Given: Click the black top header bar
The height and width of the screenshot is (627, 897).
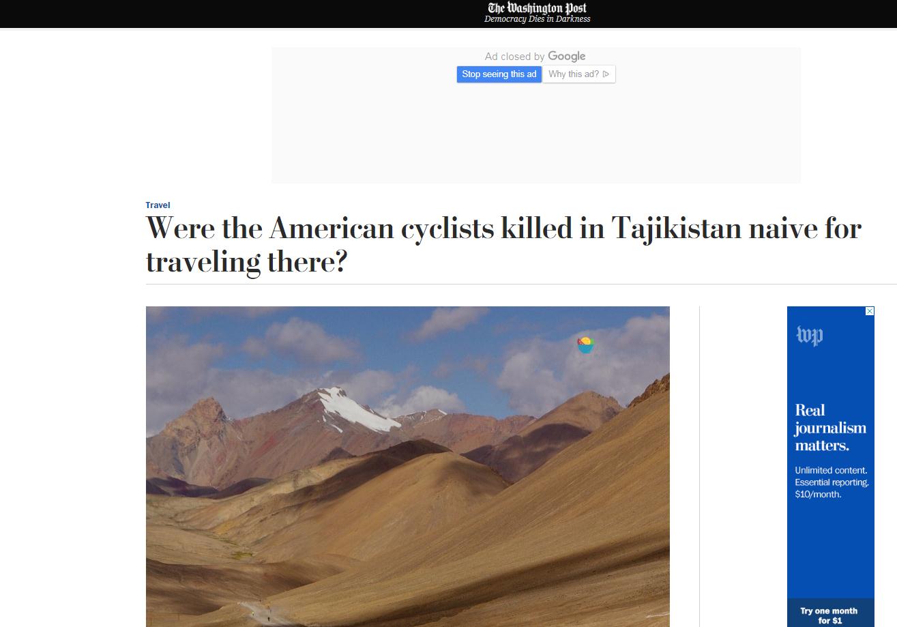Looking at the screenshot, I should (x=448, y=14).
